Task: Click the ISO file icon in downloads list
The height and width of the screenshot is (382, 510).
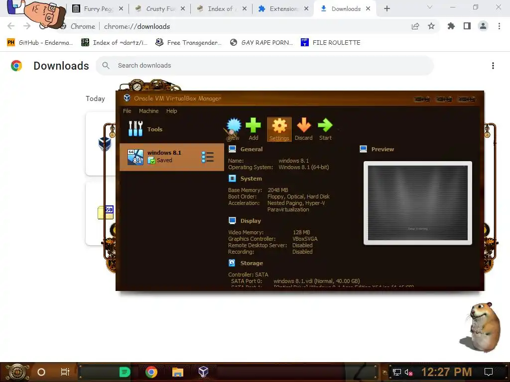Action: click(x=106, y=212)
